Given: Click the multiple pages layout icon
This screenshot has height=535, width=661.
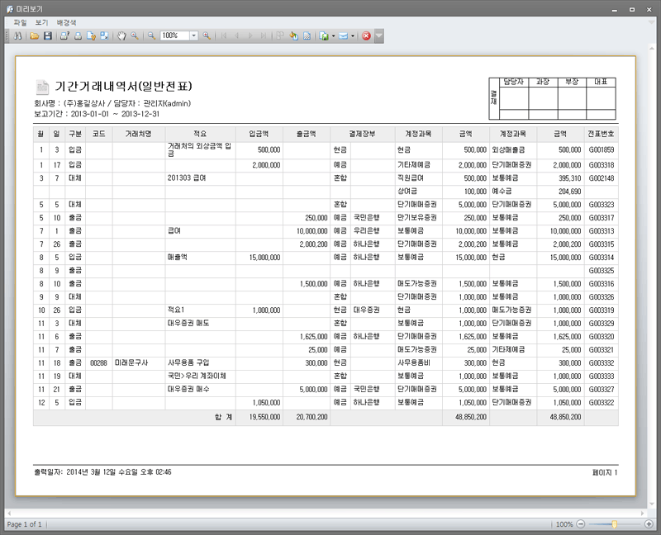Looking at the screenshot, I should click(280, 36).
